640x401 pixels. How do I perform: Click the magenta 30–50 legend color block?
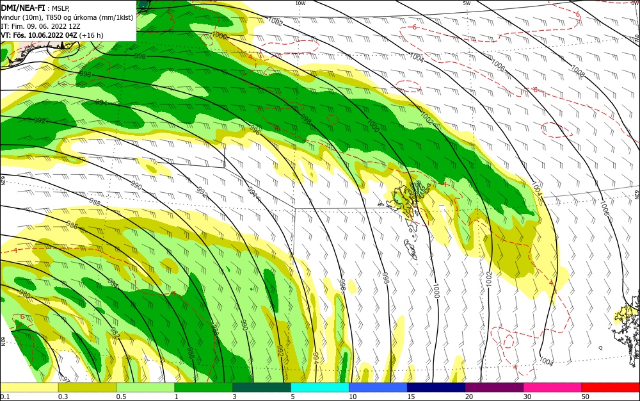[553, 388]
